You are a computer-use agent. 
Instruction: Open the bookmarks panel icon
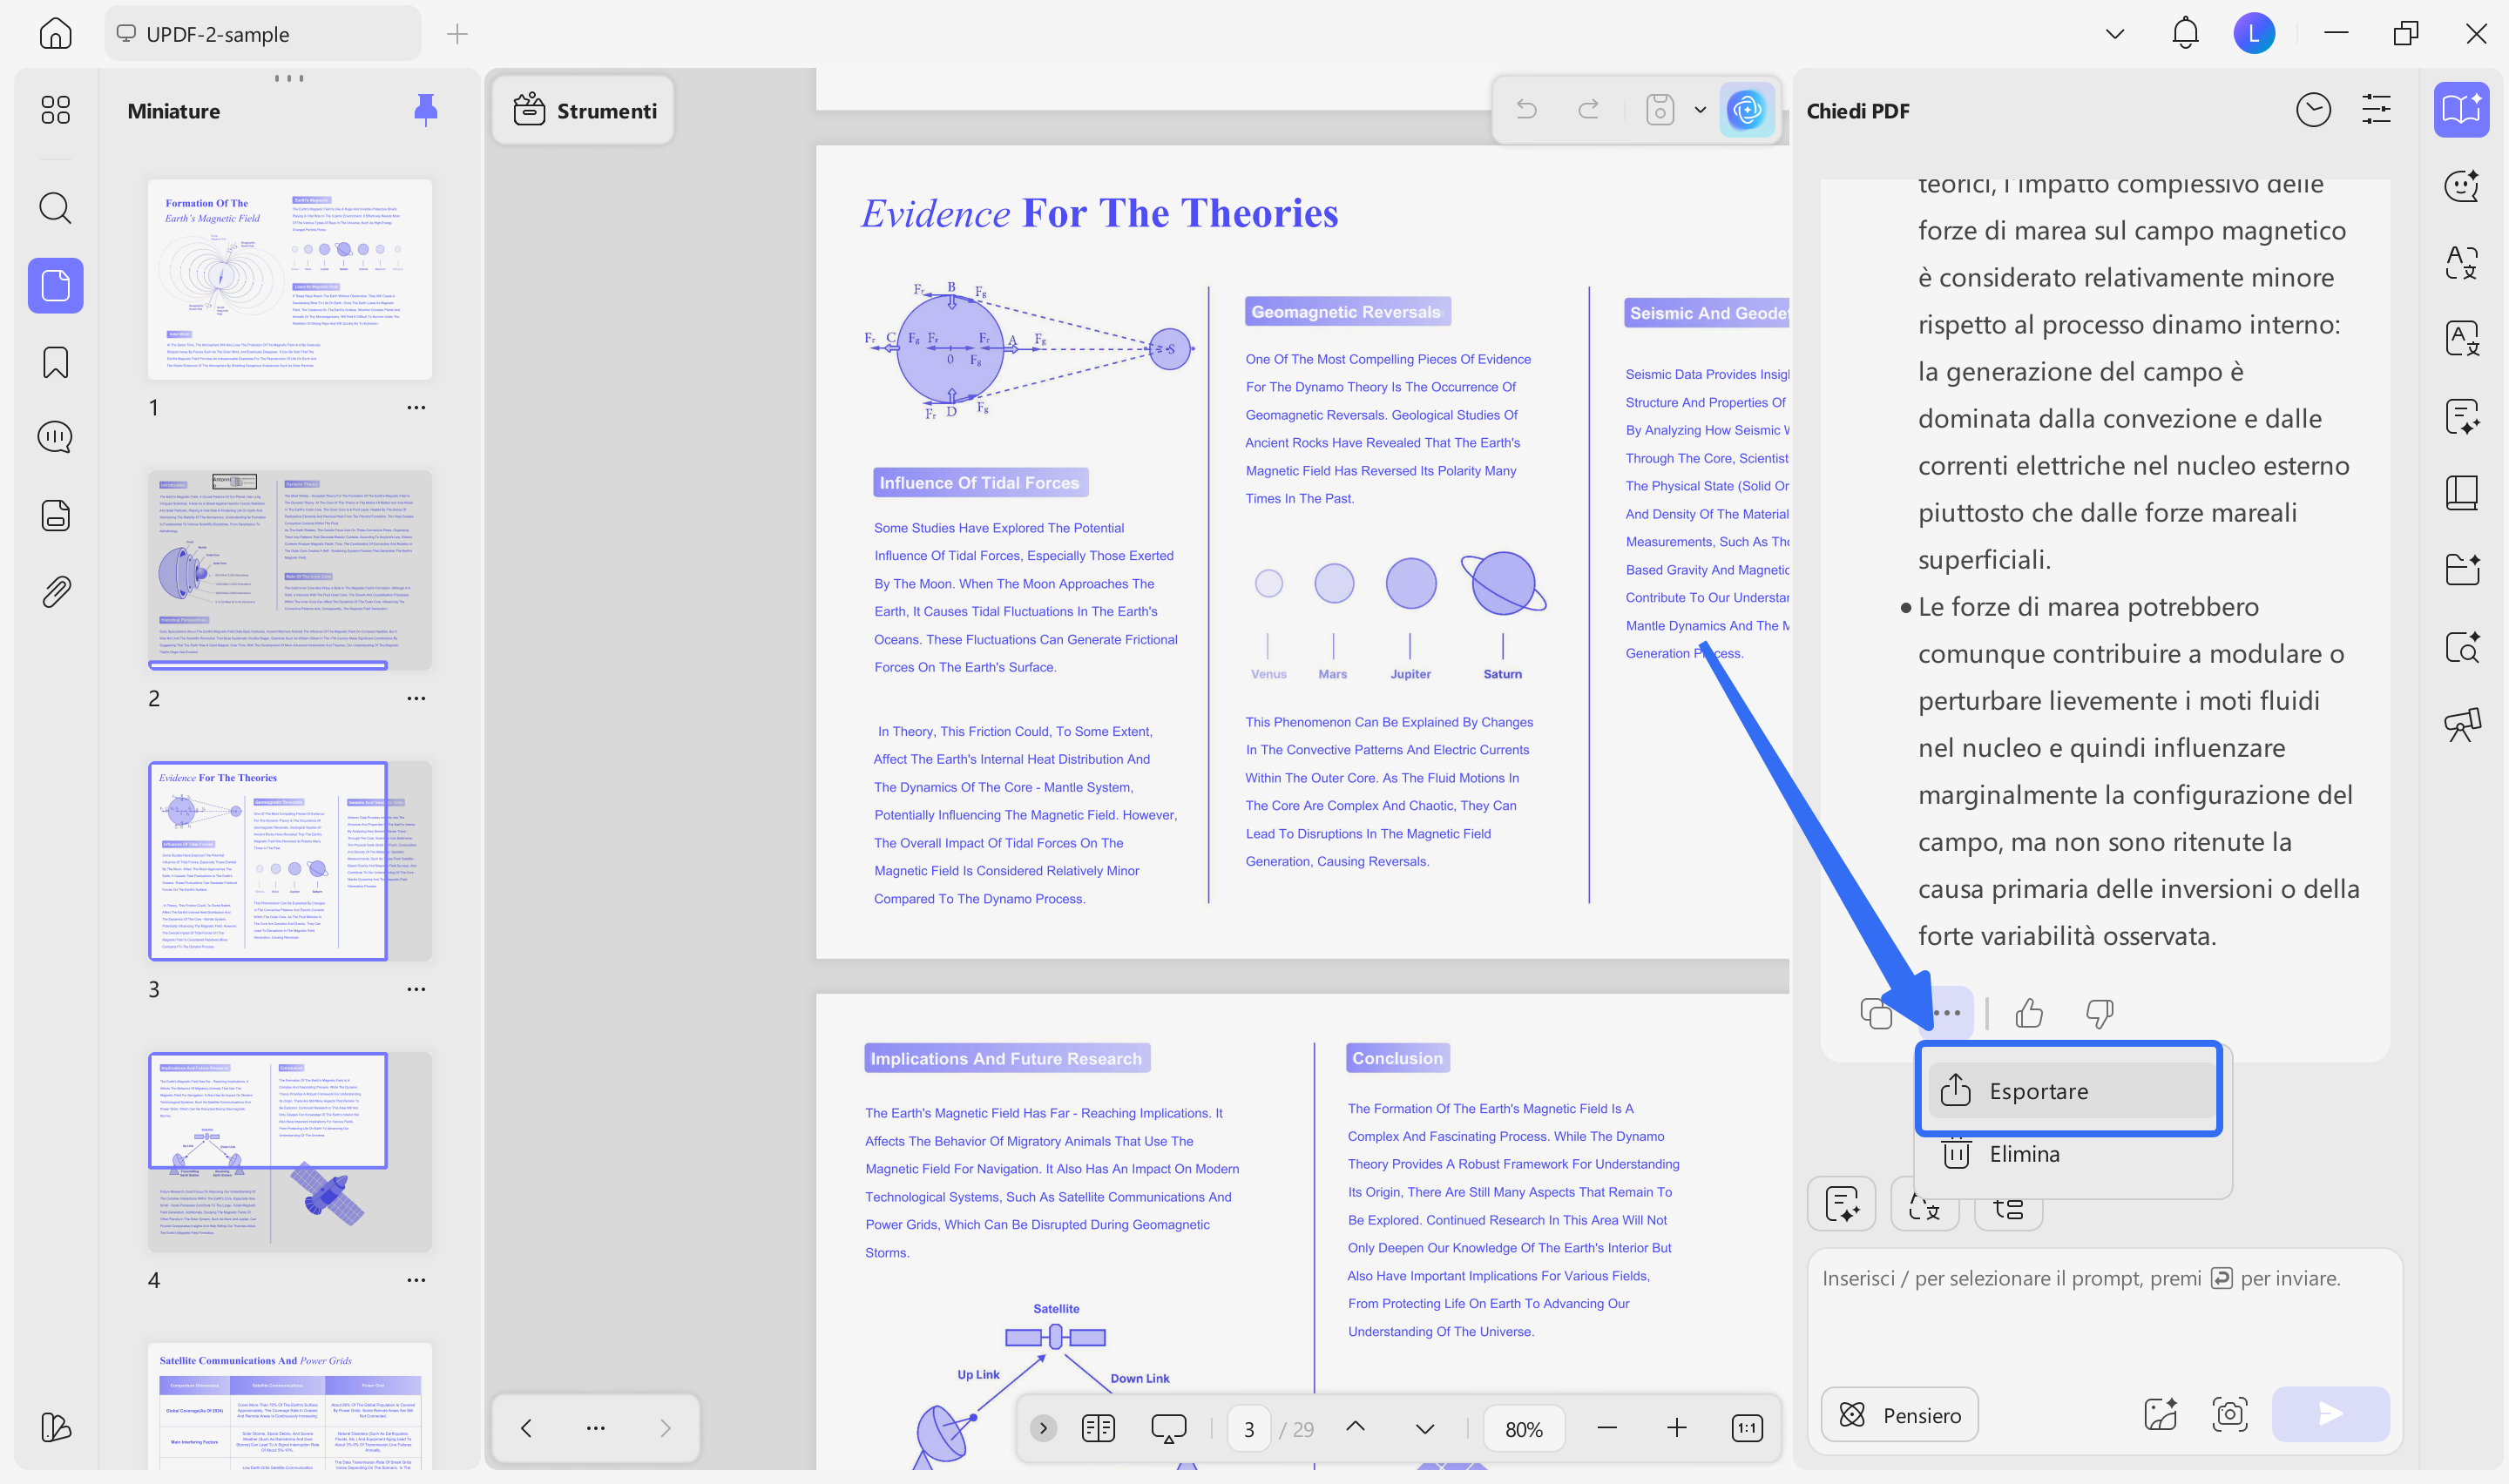tap(55, 362)
